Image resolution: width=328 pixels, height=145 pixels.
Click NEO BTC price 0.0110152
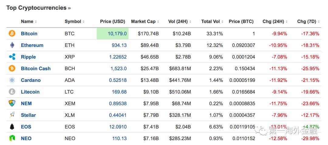(244, 138)
